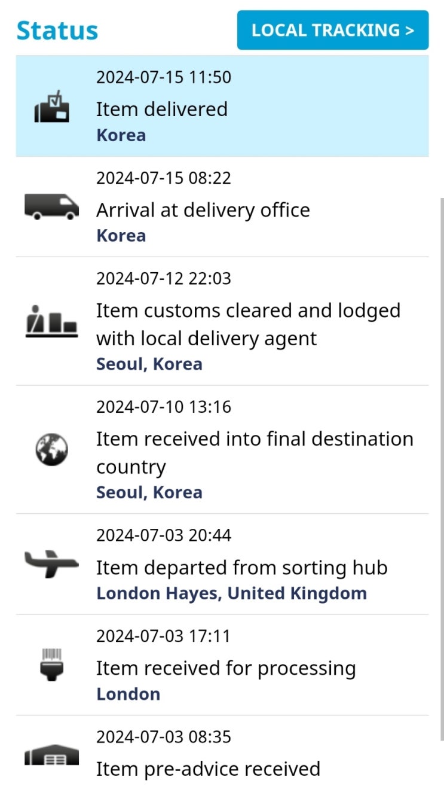Screen dimensions: 444x798
Task: Click the Status heading
Action: click(57, 30)
